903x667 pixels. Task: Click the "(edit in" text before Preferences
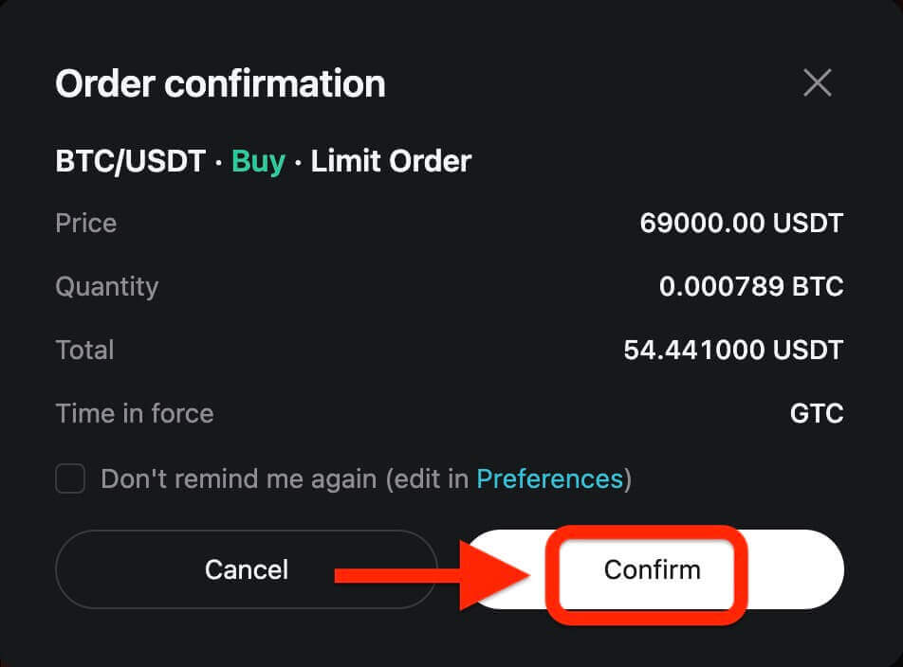pyautogui.click(x=427, y=479)
